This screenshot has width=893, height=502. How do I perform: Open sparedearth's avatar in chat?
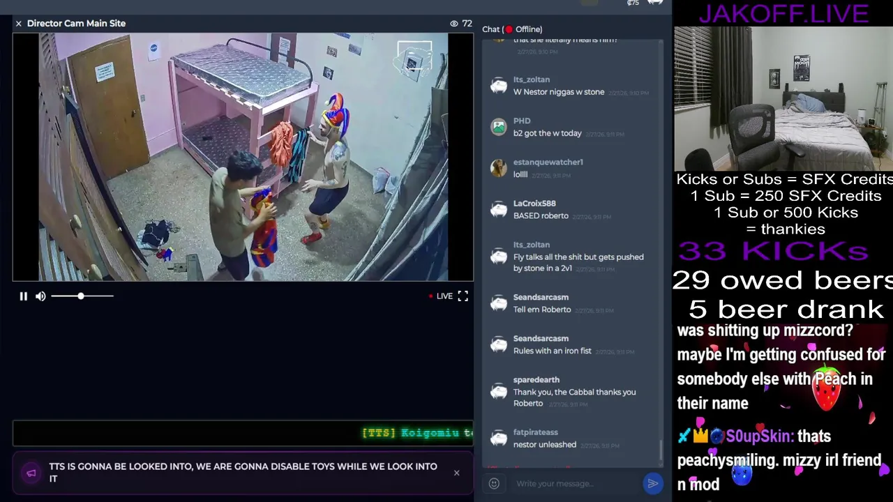[x=498, y=392]
